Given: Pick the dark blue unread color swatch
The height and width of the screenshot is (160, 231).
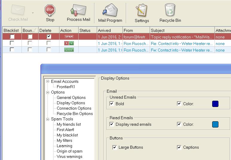Looking at the screenshot, I should click(215, 104).
